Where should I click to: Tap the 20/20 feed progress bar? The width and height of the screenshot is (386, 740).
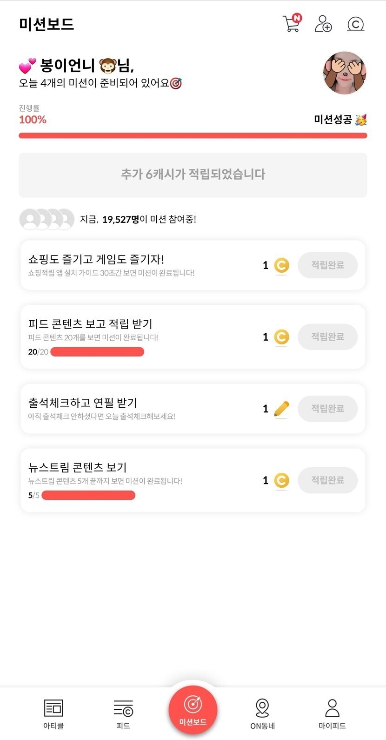pos(97,352)
